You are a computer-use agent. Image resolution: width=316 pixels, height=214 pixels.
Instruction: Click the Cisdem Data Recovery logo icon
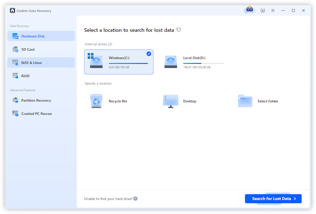tap(12, 11)
